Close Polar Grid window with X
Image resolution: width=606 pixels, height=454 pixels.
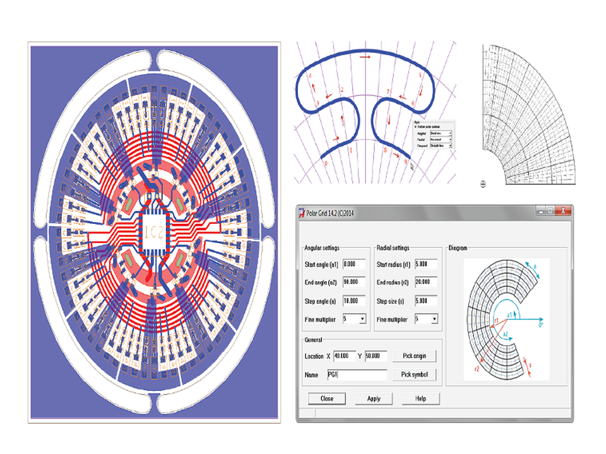coord(562,211)
